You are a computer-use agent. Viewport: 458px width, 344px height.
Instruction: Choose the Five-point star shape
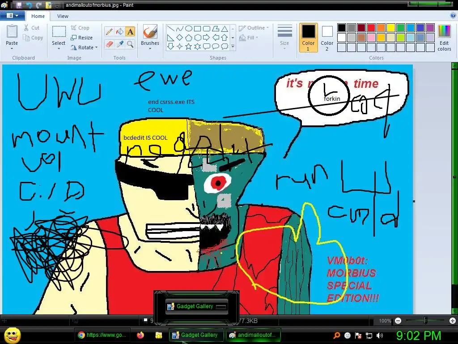189,46
